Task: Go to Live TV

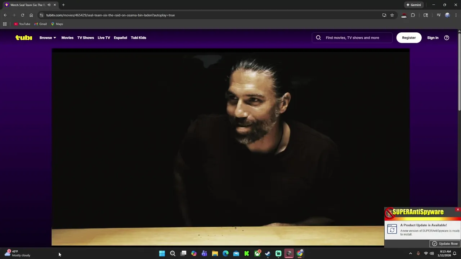Action: point(104,37)
